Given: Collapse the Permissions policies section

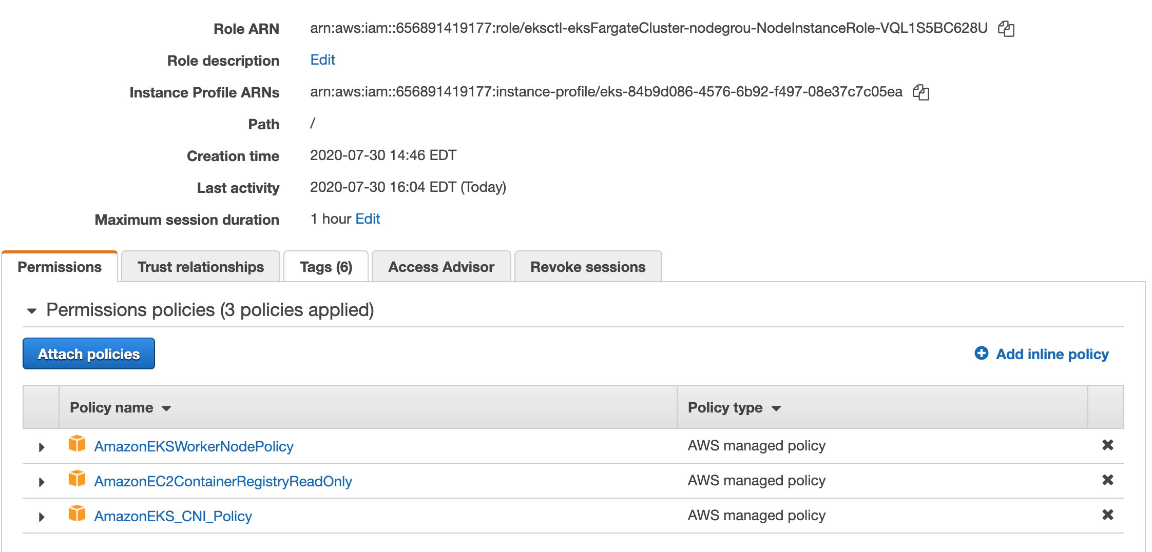Looking at the screenshot, I should pos(32,310).
